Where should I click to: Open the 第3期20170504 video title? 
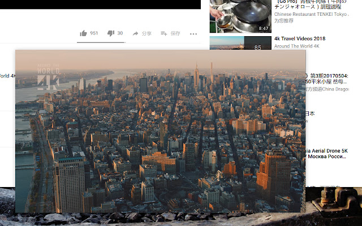(327, 79)
